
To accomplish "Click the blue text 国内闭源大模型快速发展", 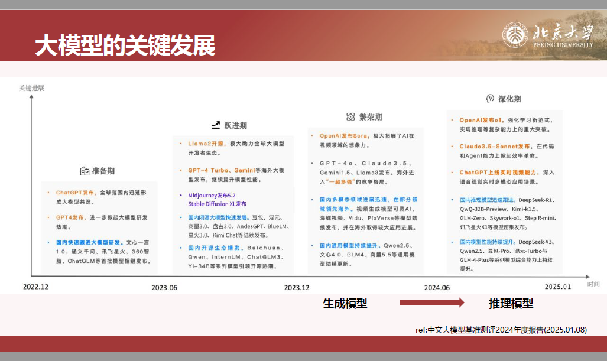I will pos(219,217).
